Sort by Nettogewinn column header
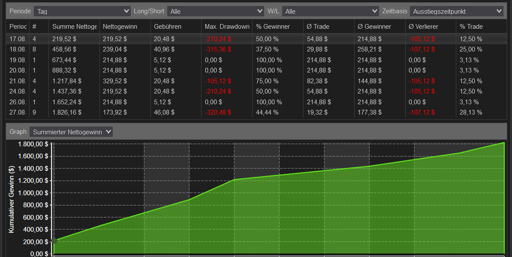The width and height of the screenshot is (512, 257). click(x=125, y=27)
